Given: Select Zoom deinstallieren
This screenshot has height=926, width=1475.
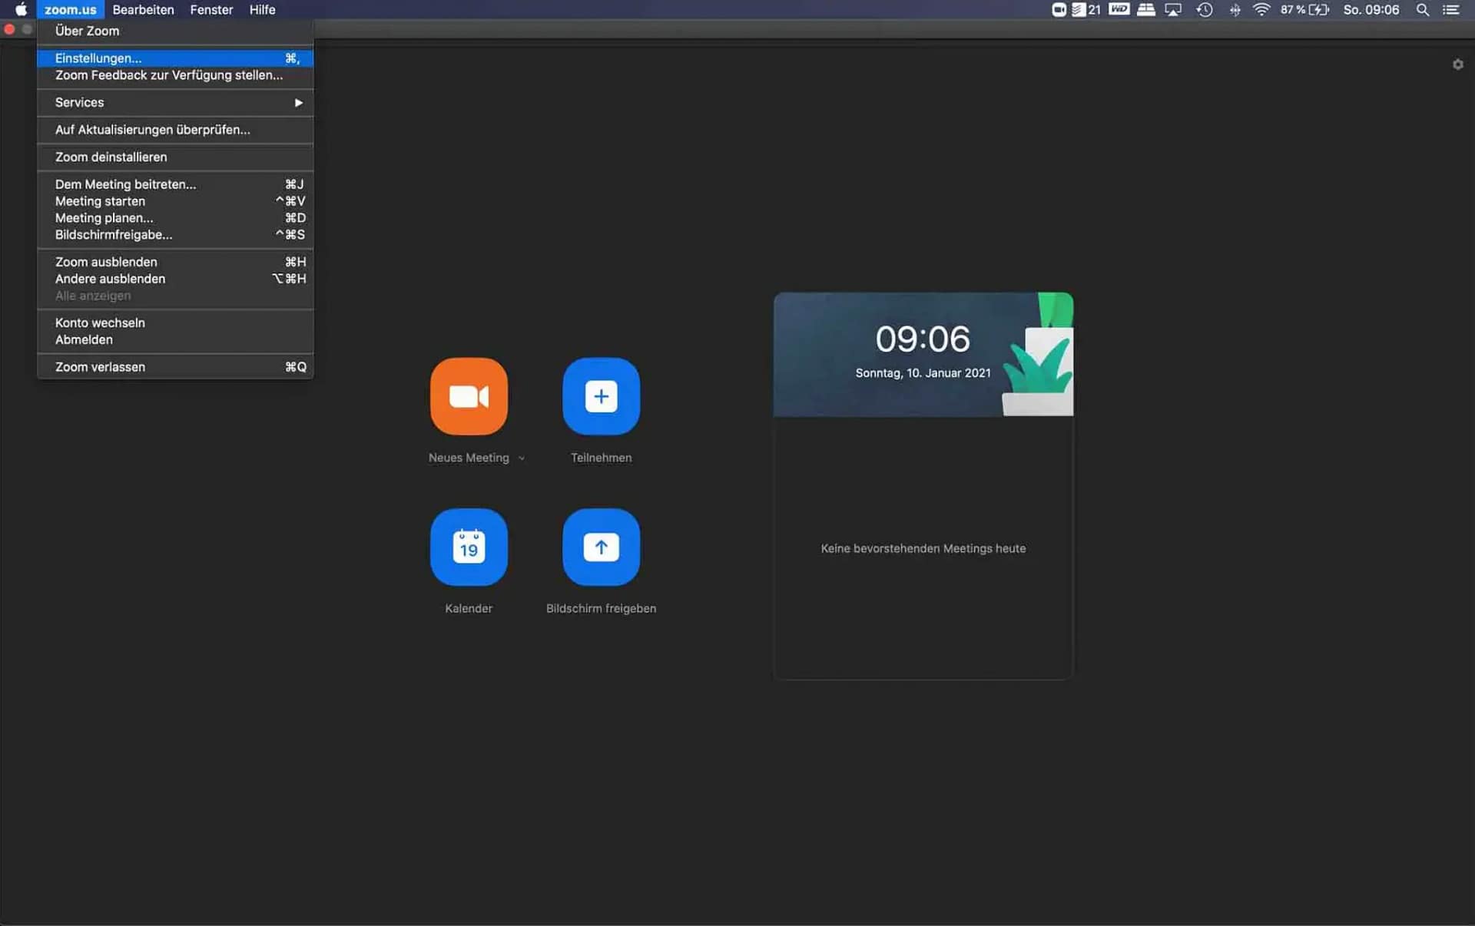Looking at the screenshot, I should tap(175, 157).
